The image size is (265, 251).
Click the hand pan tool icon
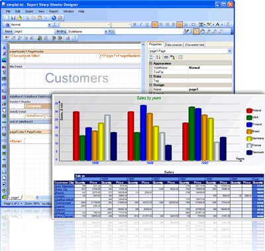pos(202,31)
